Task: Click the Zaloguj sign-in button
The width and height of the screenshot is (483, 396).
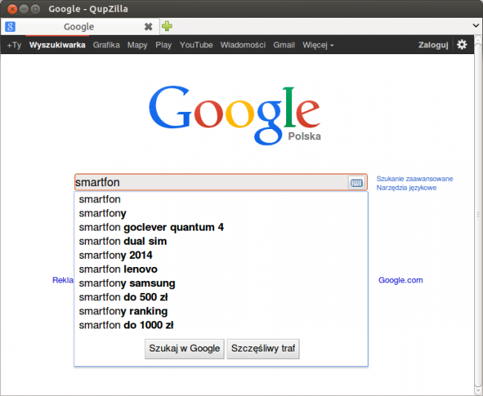Action: click(433, 45)
